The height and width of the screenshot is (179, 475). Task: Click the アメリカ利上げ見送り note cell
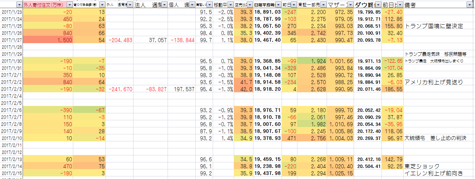click(434, 82)
